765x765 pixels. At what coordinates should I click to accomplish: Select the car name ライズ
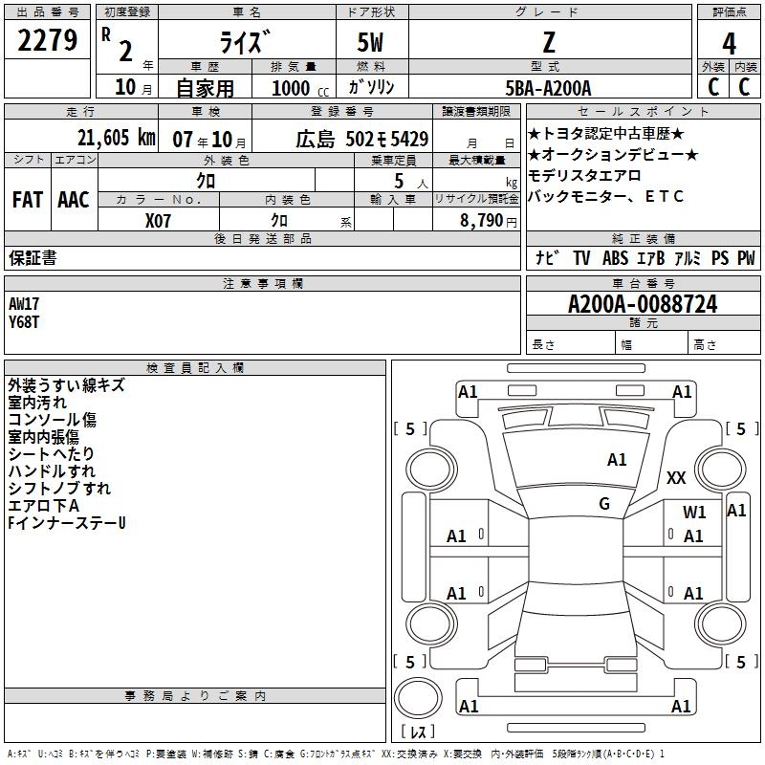[244, 42]
